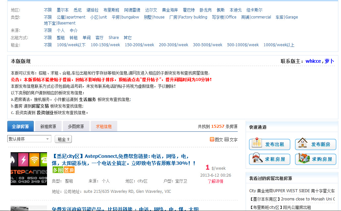Open City 黄金地带UPPER WEST SIEDE history item
This screenshot has height=211, width=341.
[292, 191]
